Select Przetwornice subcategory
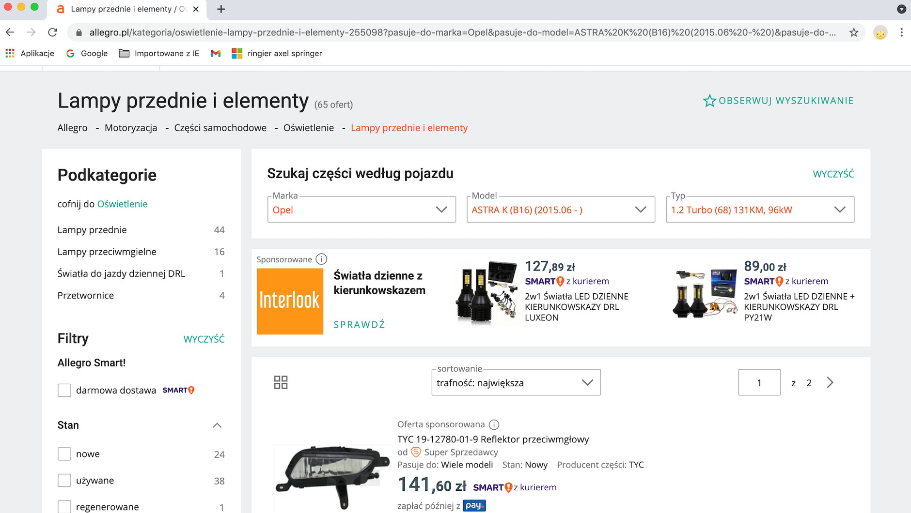911x513 pixels. point(86,295)
